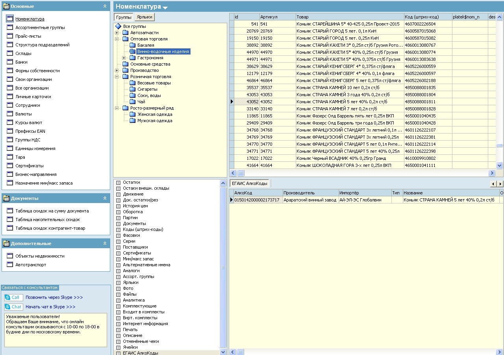The height and width of the screenshot is (355, 504).
Task: Select the ЕГАИС АлкоКоды tab
Action: click(x=250, y=183)
